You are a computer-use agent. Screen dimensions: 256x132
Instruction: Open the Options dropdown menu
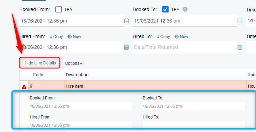pos(73,63)
